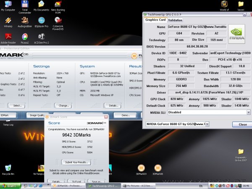Click To Excel button in score dialog
Viewport: 252px width, 189px height.
click(76, 181)
